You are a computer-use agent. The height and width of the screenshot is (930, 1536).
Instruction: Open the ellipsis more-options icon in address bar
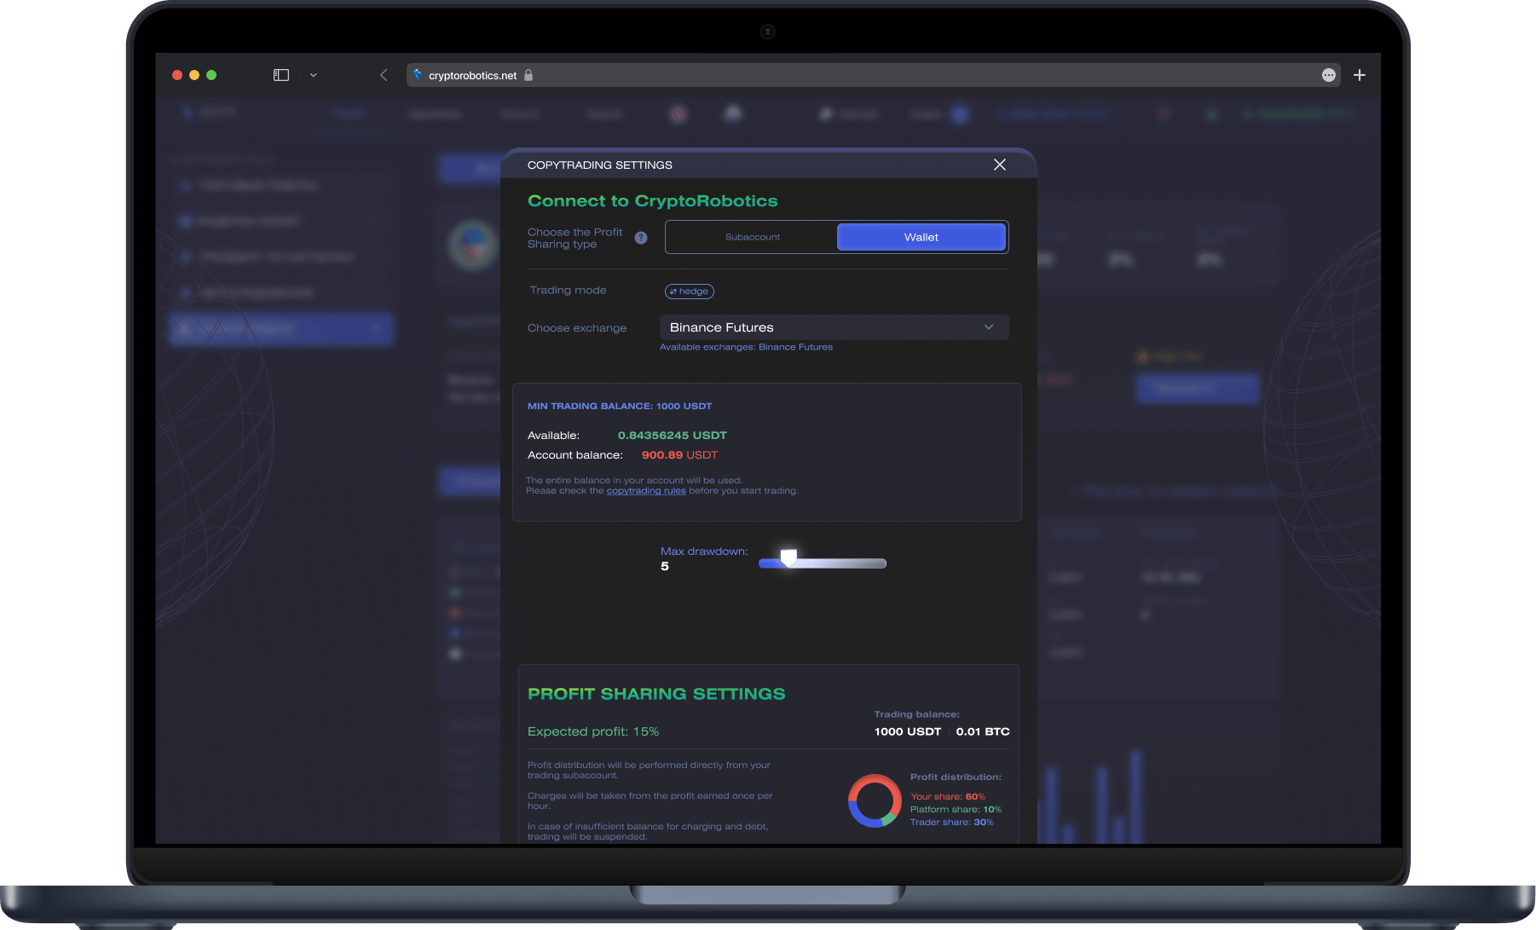point(1328,75)
